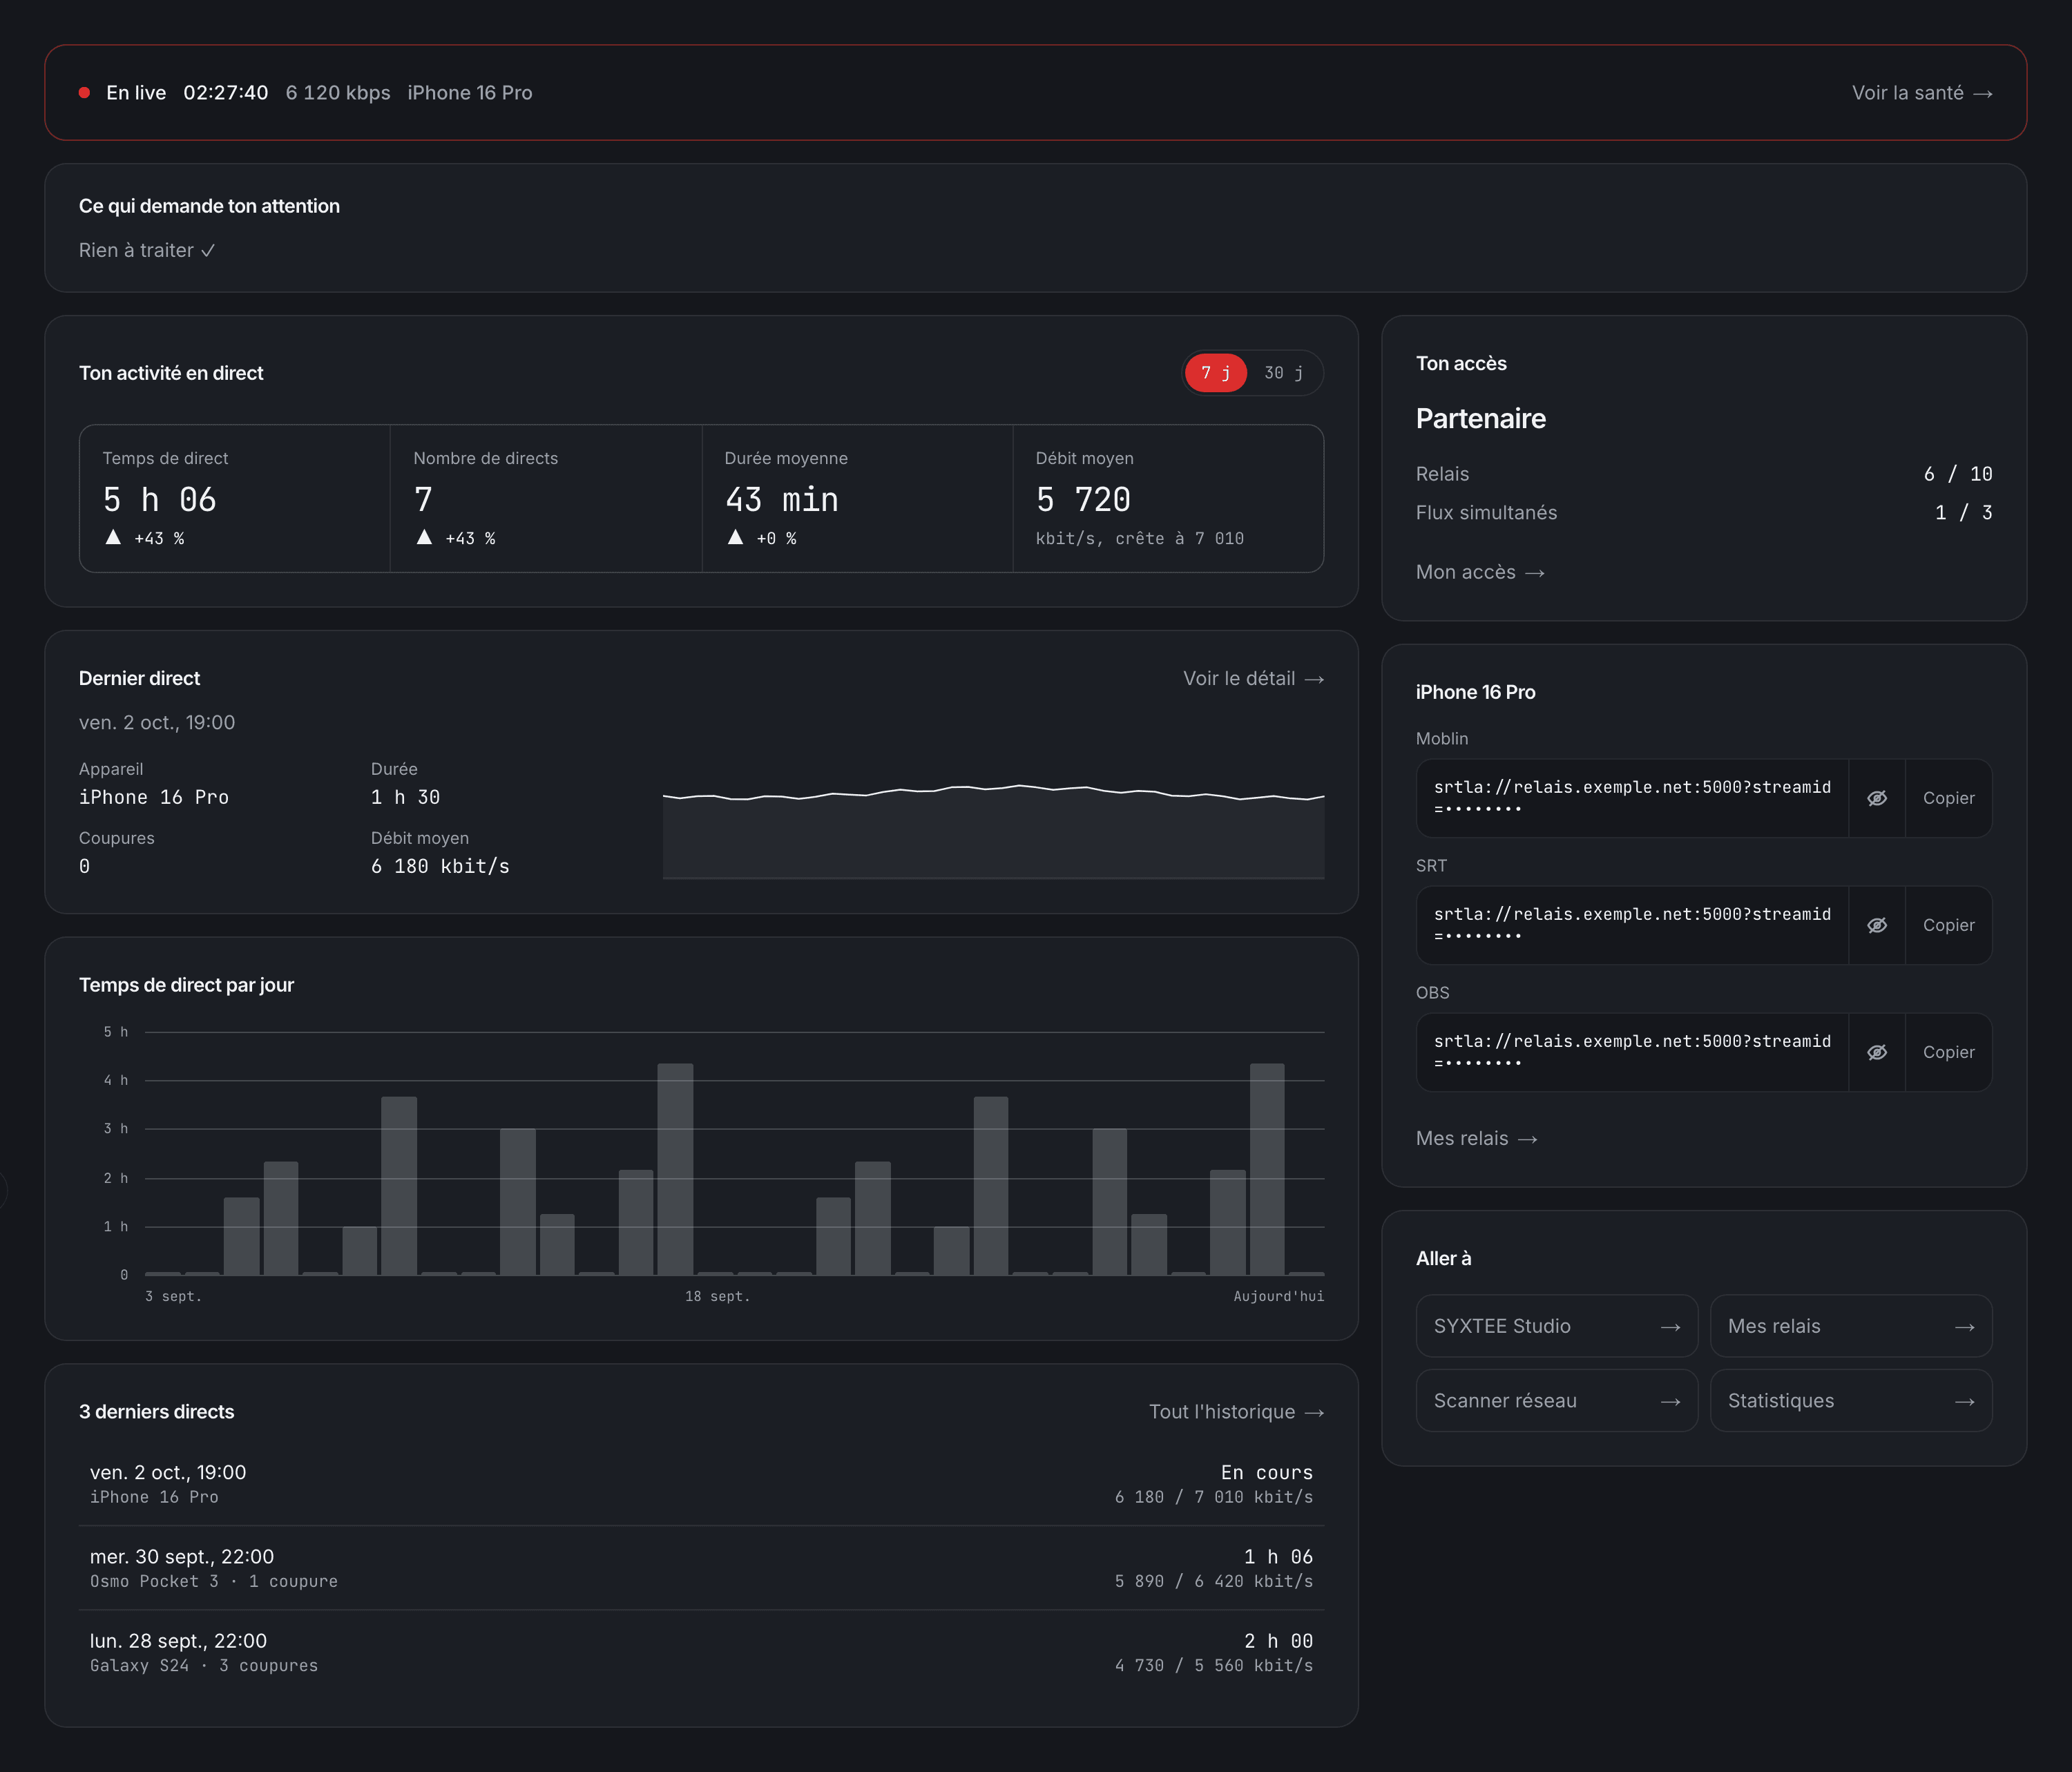Copy the OBS relay URL
Image resolution: width=2072 pixels, height=1772 pixels.
click(x=1948, y=1052)
